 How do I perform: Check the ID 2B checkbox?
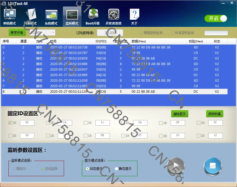click(x=161, y=123)
